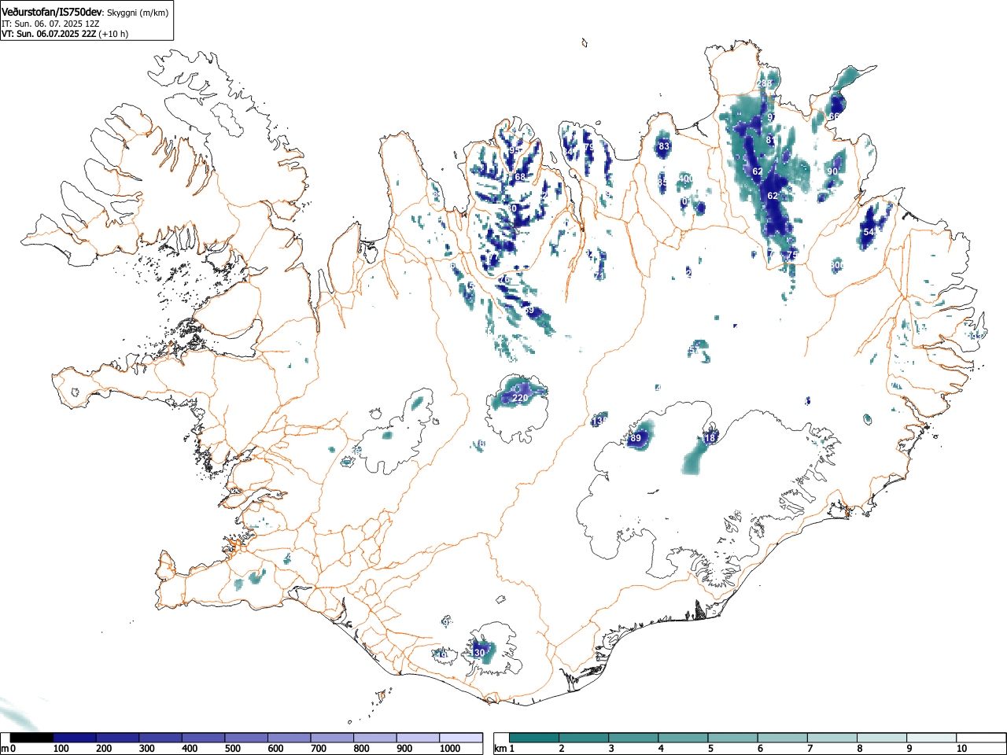Screen dimensions: 1007x755
Task: Click the 59 visibility value on the map
Action: click(x=529, y=311)
